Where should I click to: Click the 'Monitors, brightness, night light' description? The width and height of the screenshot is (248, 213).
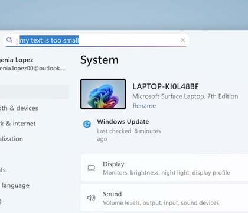pyautogui.click(x=167, y=173)
